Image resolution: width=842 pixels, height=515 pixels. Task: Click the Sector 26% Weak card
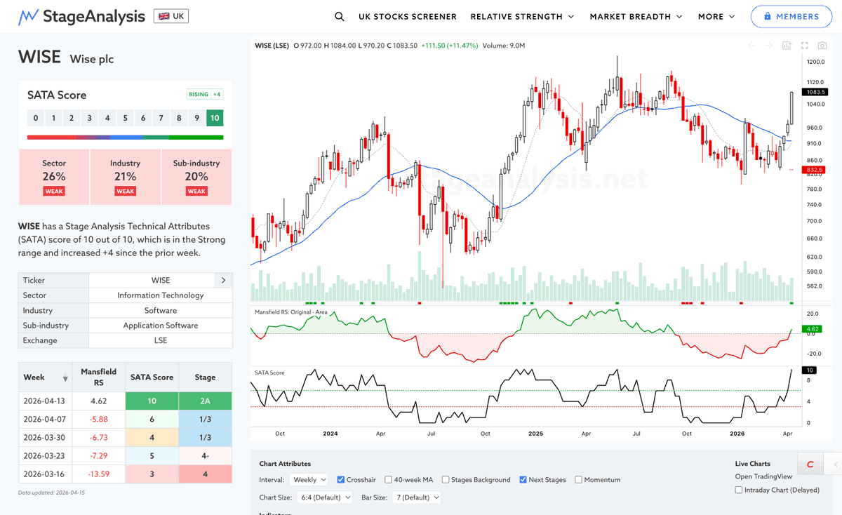point(54,177)
